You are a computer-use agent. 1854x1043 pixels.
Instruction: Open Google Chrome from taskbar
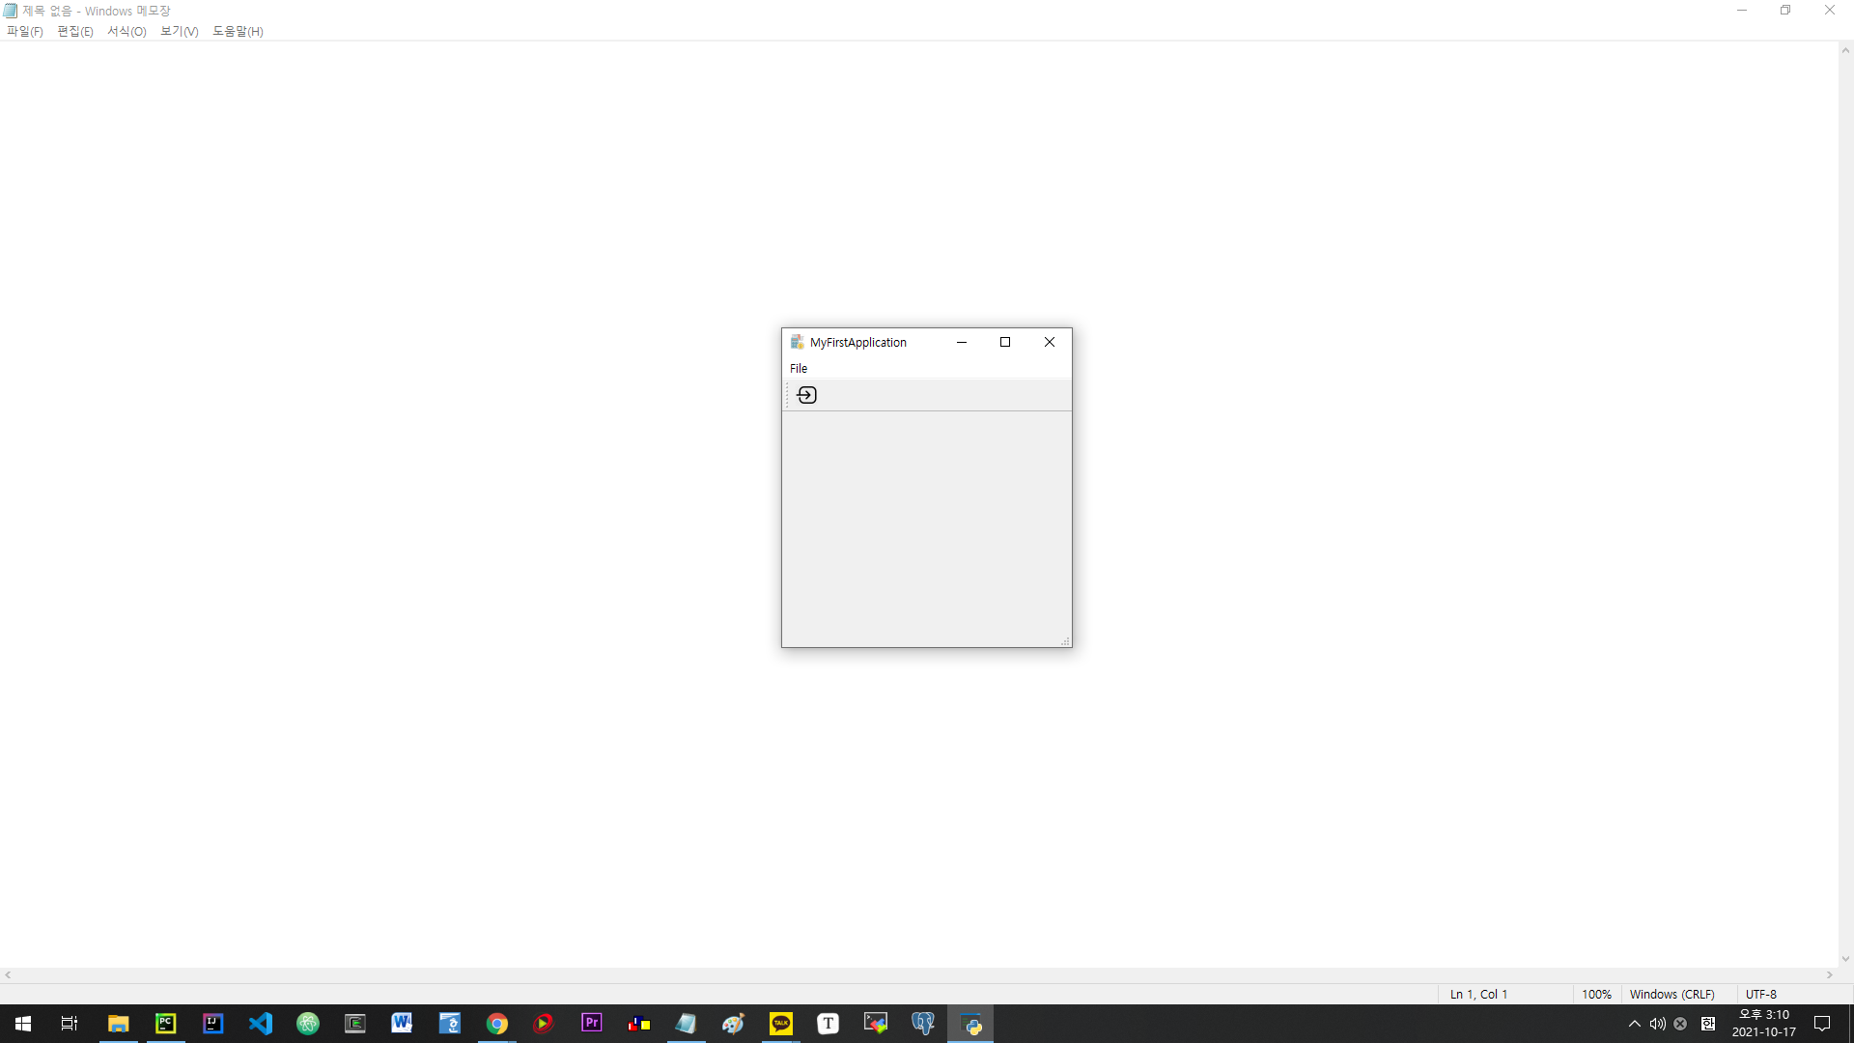coord(497,1024)
